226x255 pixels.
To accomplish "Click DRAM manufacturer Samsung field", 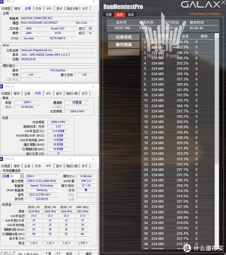I will point(42,190).
